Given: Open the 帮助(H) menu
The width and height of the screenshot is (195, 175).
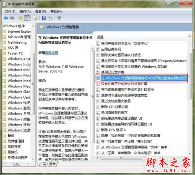Looking at the screenshot, I should pos(56,12).
